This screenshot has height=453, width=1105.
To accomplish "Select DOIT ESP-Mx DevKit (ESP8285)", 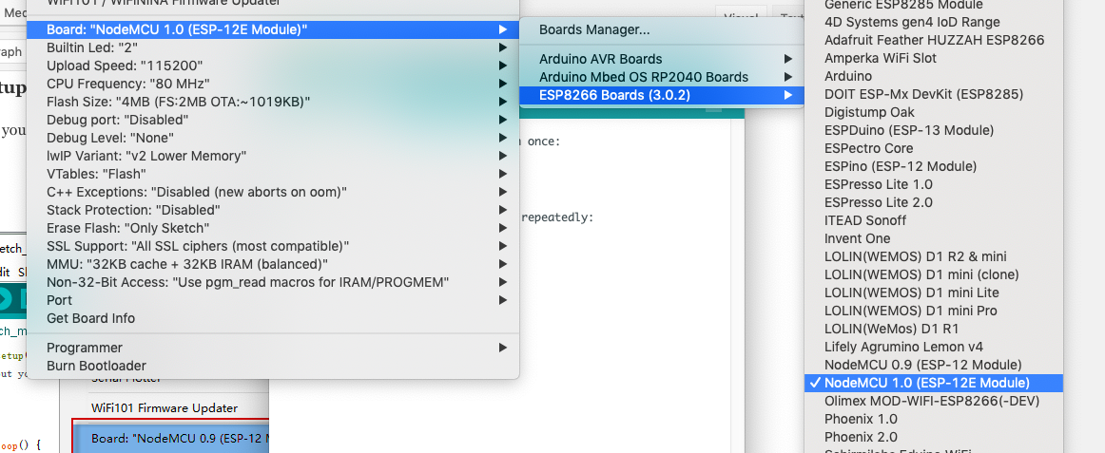I will pos(933,94).
